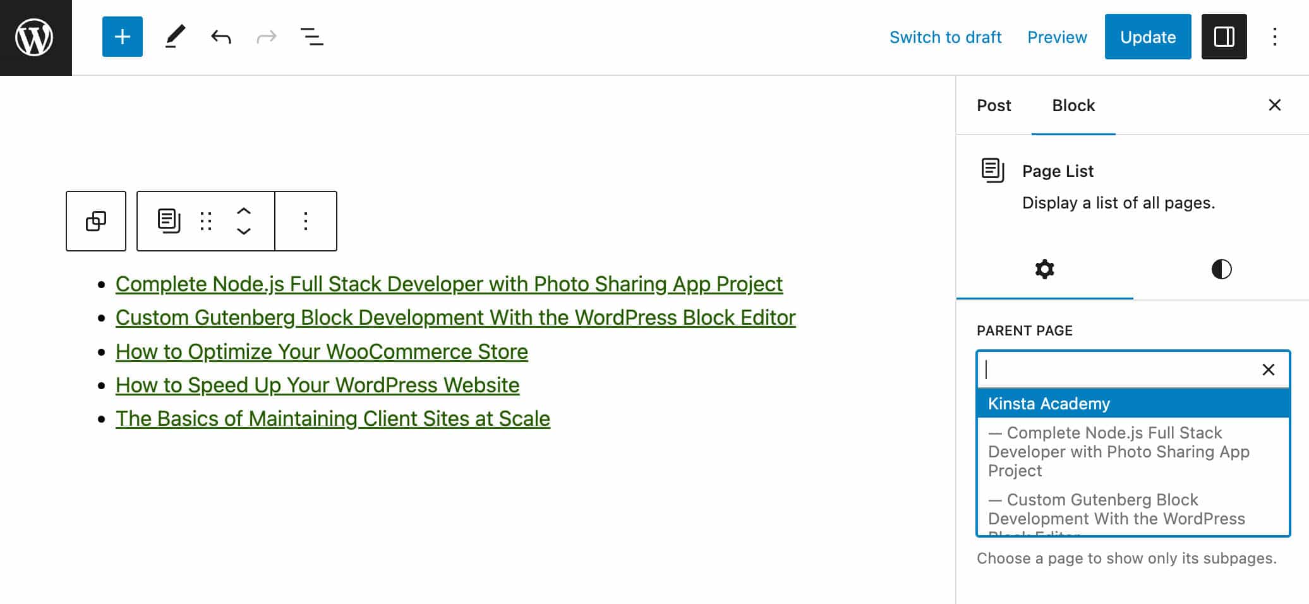Open block toolbar options three-dot menu
Image resolution: width=1309 pixels, height=604 pixels.
[306, 221]
